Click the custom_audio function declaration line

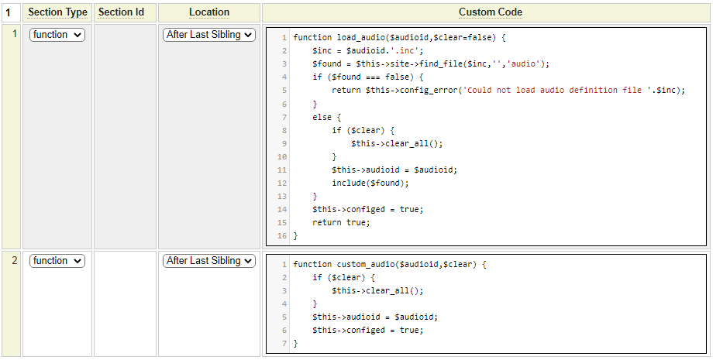point(389,265)
